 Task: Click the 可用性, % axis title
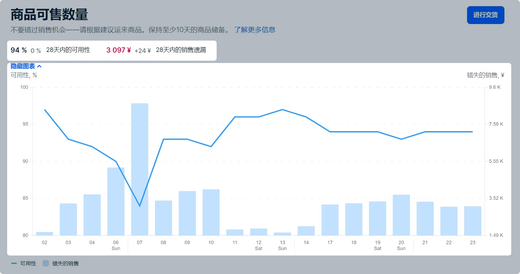(24, 75)
